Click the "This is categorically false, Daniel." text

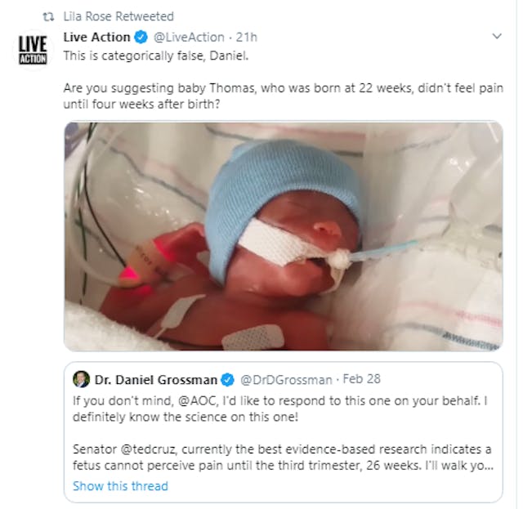(163, 56)
